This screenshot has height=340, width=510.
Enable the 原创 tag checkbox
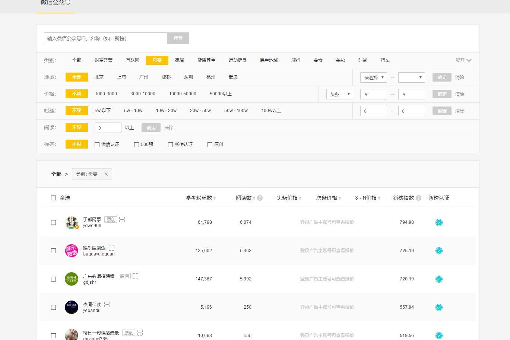coord(210,144)
